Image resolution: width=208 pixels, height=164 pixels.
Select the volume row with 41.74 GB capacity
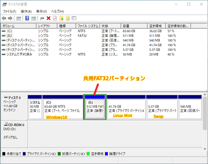click(x=95, y=45)
